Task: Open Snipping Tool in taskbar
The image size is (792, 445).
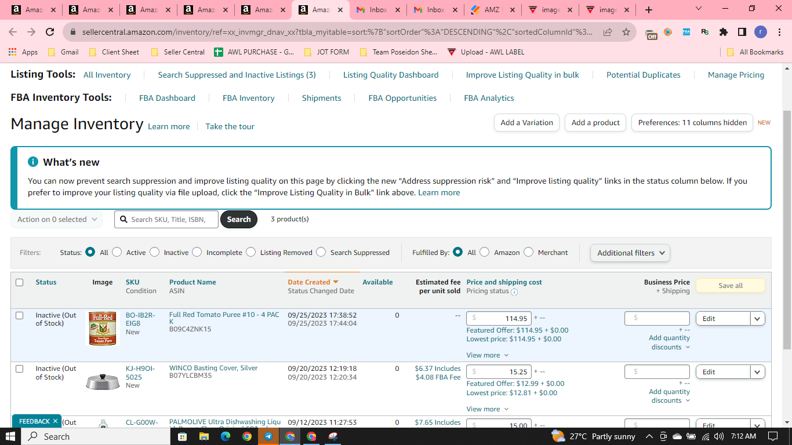Action: 333,436
